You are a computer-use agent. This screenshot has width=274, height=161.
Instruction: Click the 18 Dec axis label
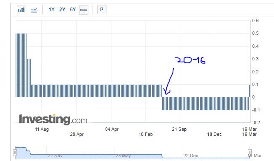(214, 134)
